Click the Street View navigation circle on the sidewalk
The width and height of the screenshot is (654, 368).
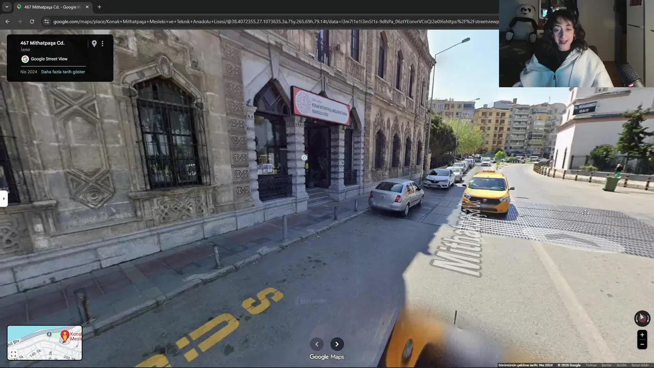(305, 158)
